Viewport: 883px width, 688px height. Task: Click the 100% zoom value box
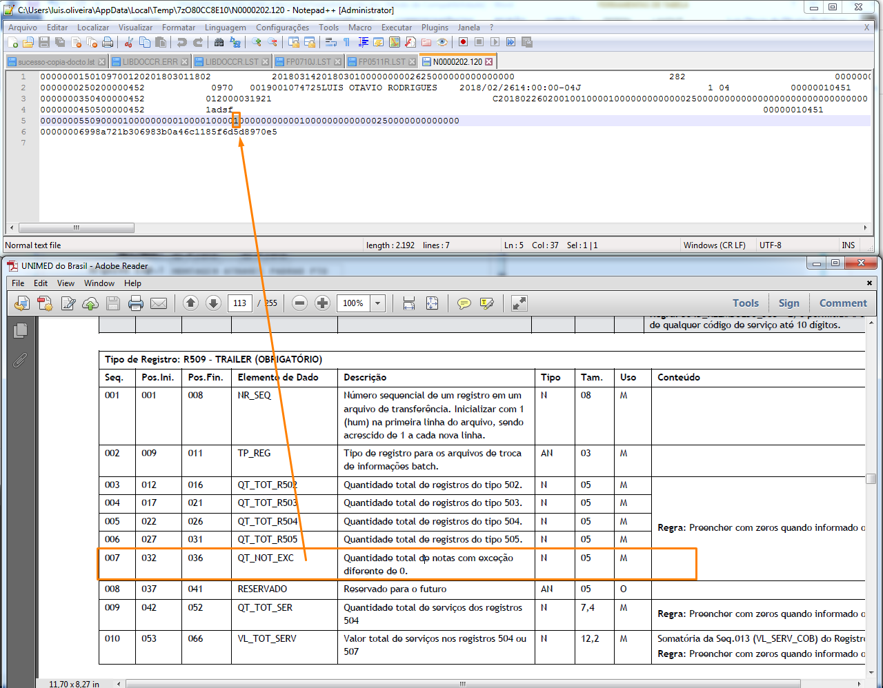coord(353,303)
